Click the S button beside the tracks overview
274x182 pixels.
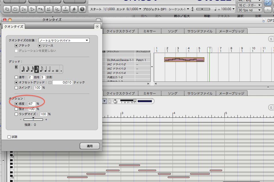271,39
